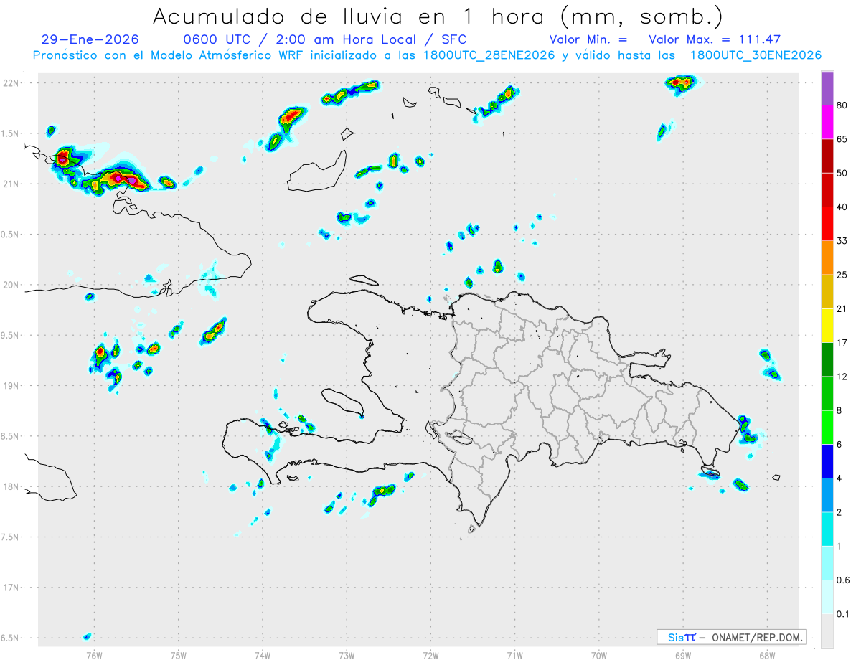Image resolution: width=861 pixels, height=665 pixels.
Task: Click the '21N' latitude axis label
Action: 11,184
